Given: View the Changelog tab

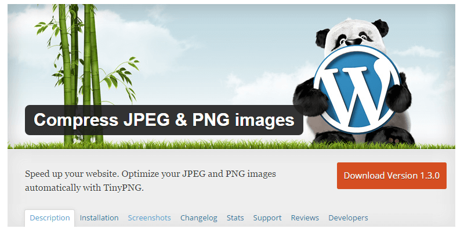Looking at the screenshot, I should pos(199,218).
